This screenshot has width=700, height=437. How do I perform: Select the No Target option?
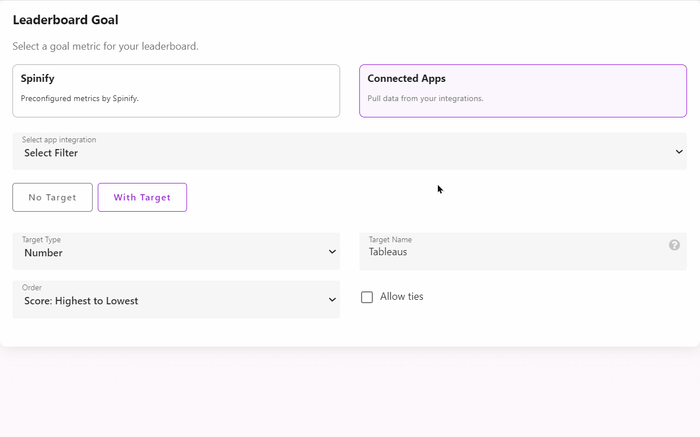coord(52,197)
